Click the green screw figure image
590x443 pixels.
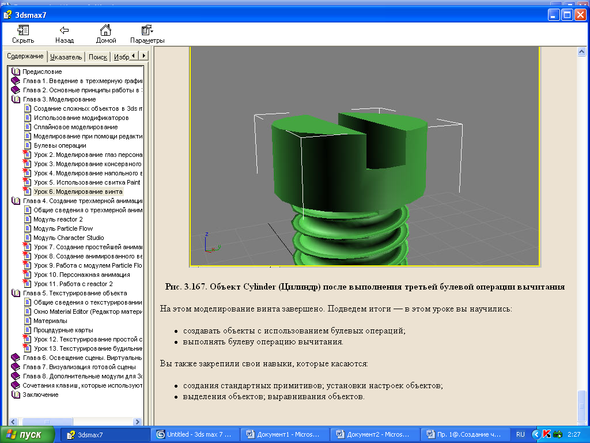click(365, 156)
